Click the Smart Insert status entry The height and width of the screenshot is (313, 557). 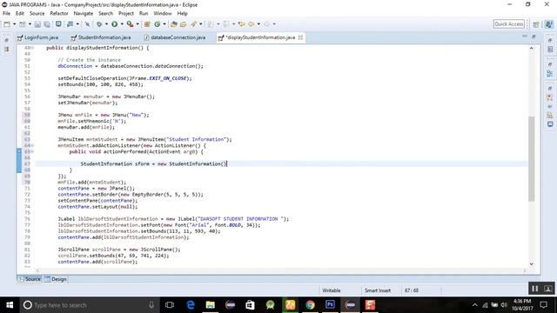[x=377, y=290]
